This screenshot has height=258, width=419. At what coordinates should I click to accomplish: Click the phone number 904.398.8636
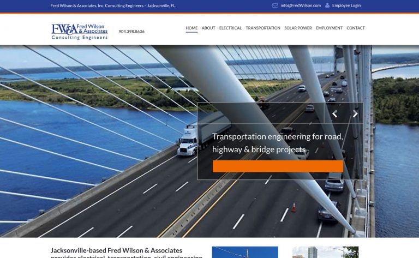(x=131, y=32)
